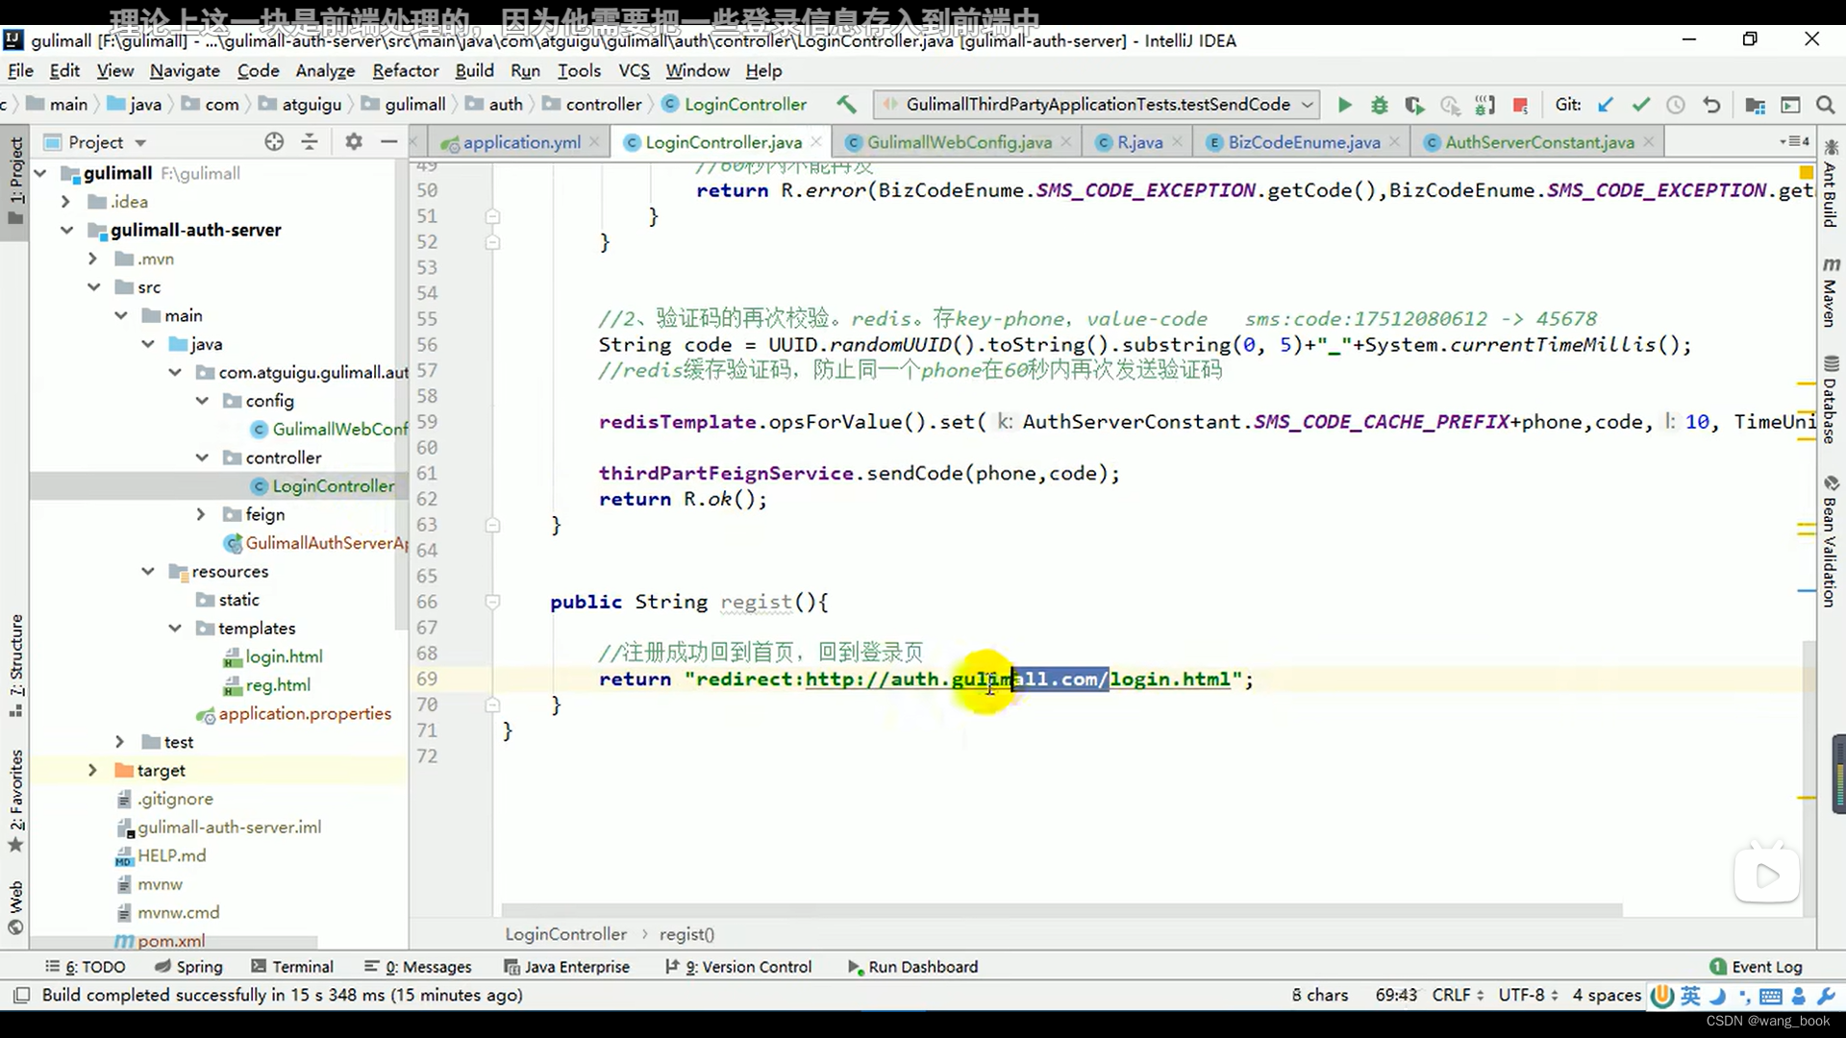Collapse the gulimall-auth-server module

tap(66, 230)
